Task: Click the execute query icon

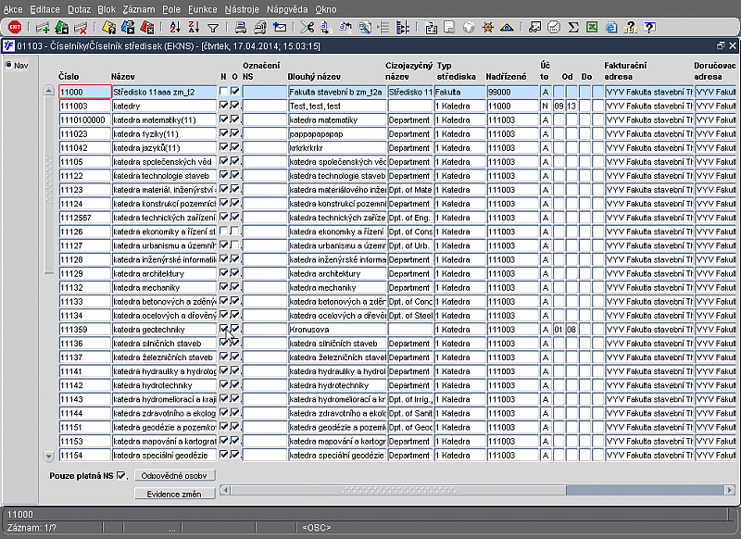Action: point(128,28)
